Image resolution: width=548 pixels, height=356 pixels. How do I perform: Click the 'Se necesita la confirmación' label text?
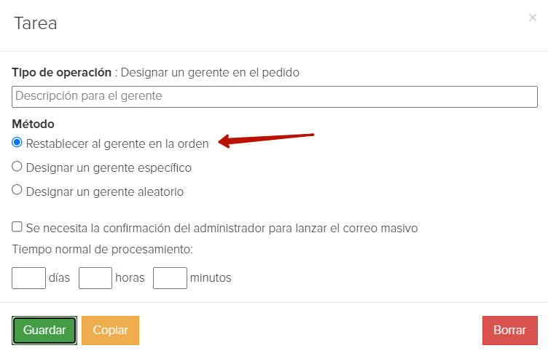(x=222, y=229)
